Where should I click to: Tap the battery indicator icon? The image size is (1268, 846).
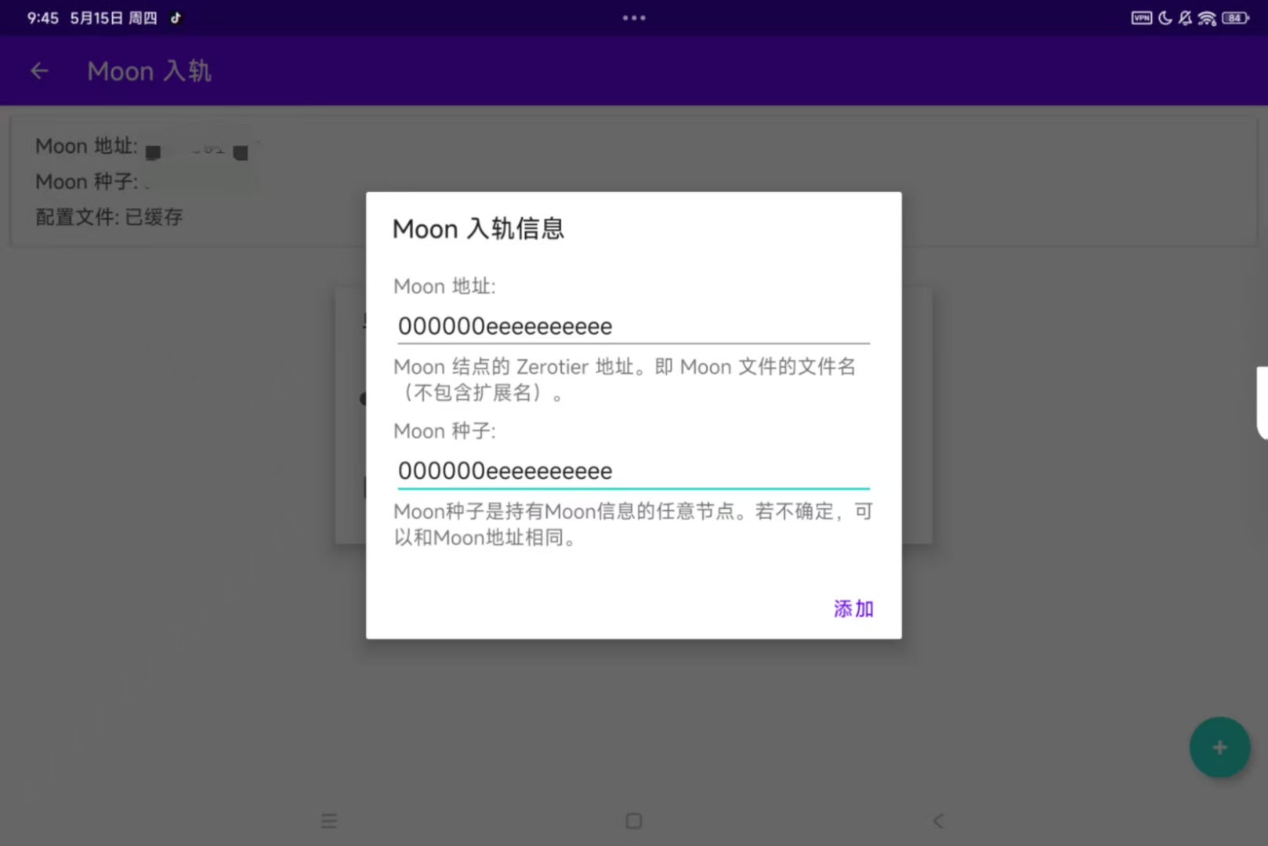pyautogui.click(x=1235, y=18)
